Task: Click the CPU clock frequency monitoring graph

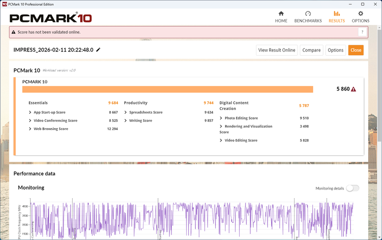Action: 191,220
